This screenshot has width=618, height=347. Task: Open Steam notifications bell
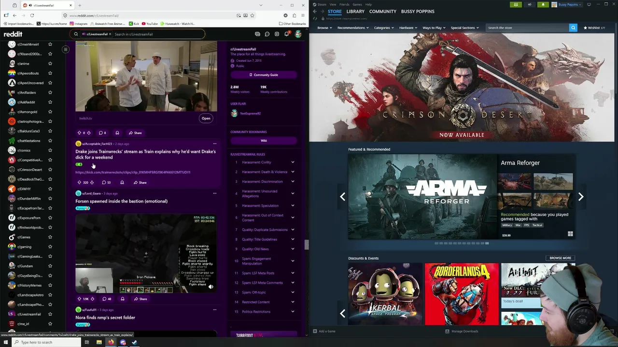pyautogui.click(x=543, y=4)
